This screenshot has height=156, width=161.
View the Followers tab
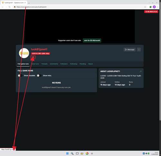pos(64,64)
